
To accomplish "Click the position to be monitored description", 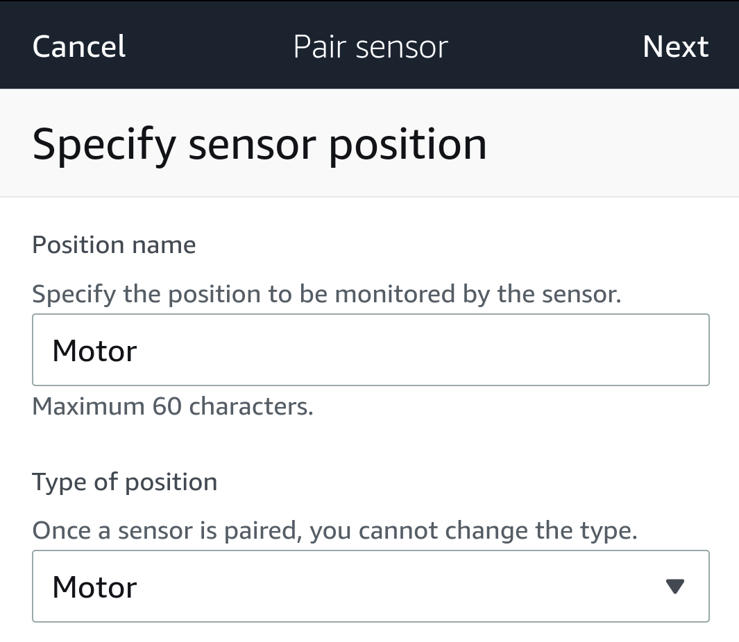I will click(326, 294).
